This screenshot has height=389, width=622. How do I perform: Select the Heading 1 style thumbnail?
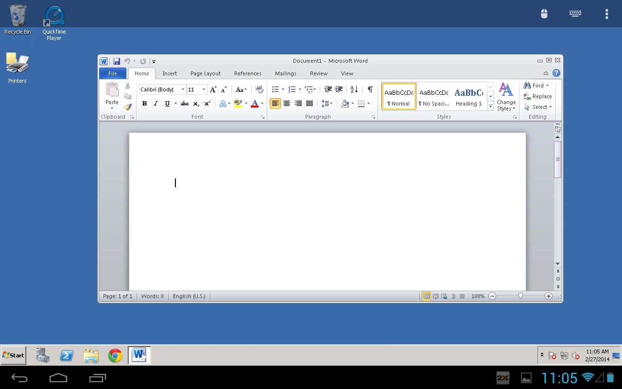pos(469,96)
